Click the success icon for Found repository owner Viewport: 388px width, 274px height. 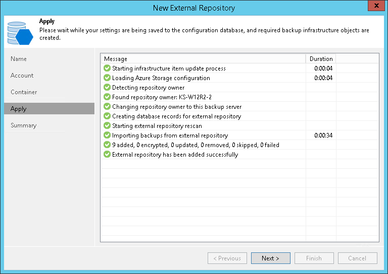(107, 97)
